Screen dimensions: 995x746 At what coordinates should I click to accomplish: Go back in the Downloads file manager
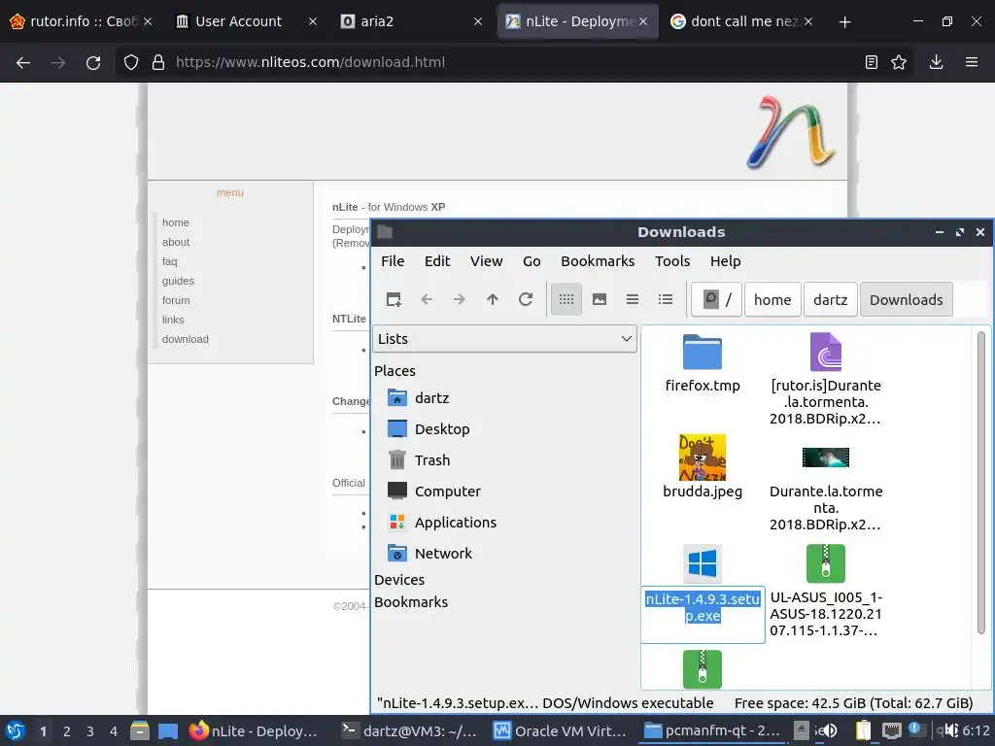tap(427, 299)
